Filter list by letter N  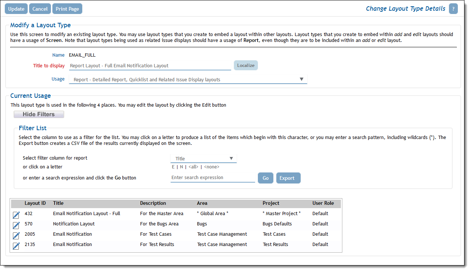pyautogui.click(x=182, y=167)
